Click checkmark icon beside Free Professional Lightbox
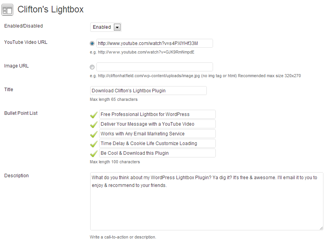 pos(94,115)
